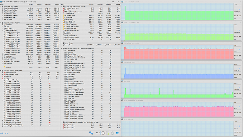Click blue color swatch in CPU Package Temperature graph
Viewport: 243px width, 137px height.
240,49
